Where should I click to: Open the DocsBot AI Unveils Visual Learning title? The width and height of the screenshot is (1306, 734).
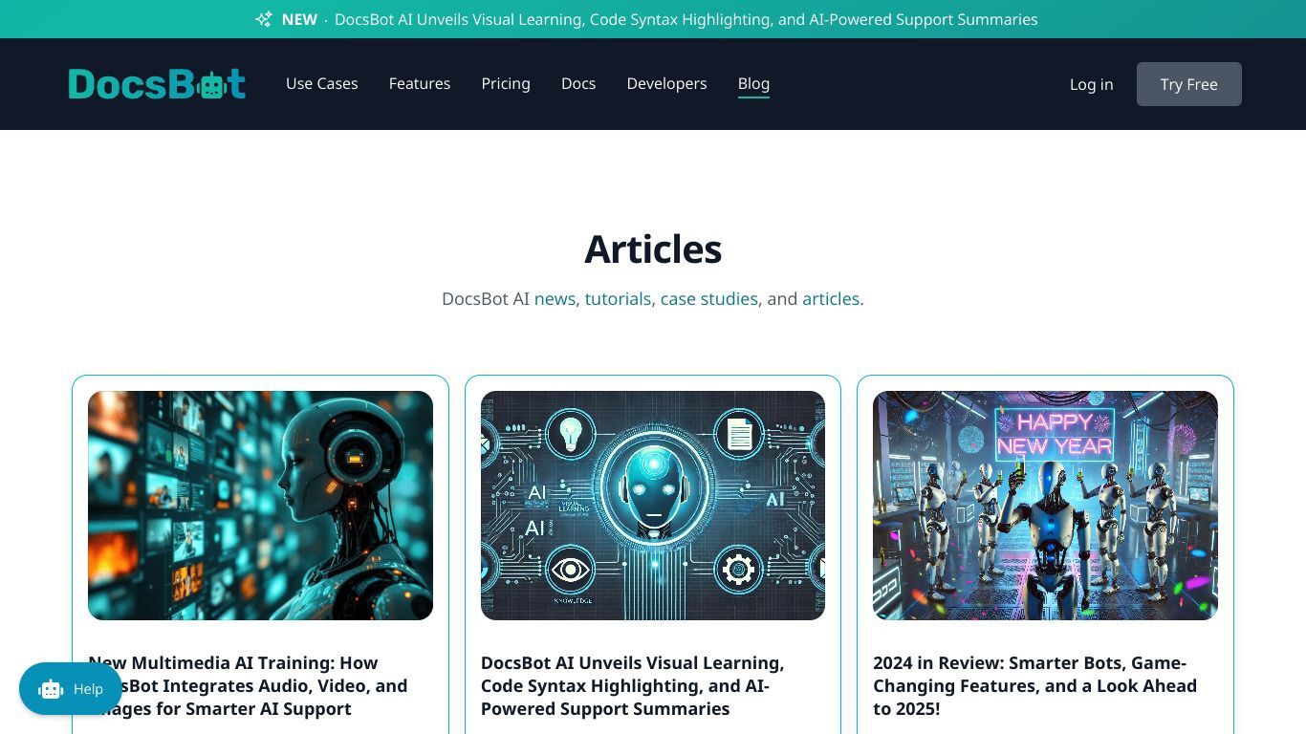click(633, 686)
